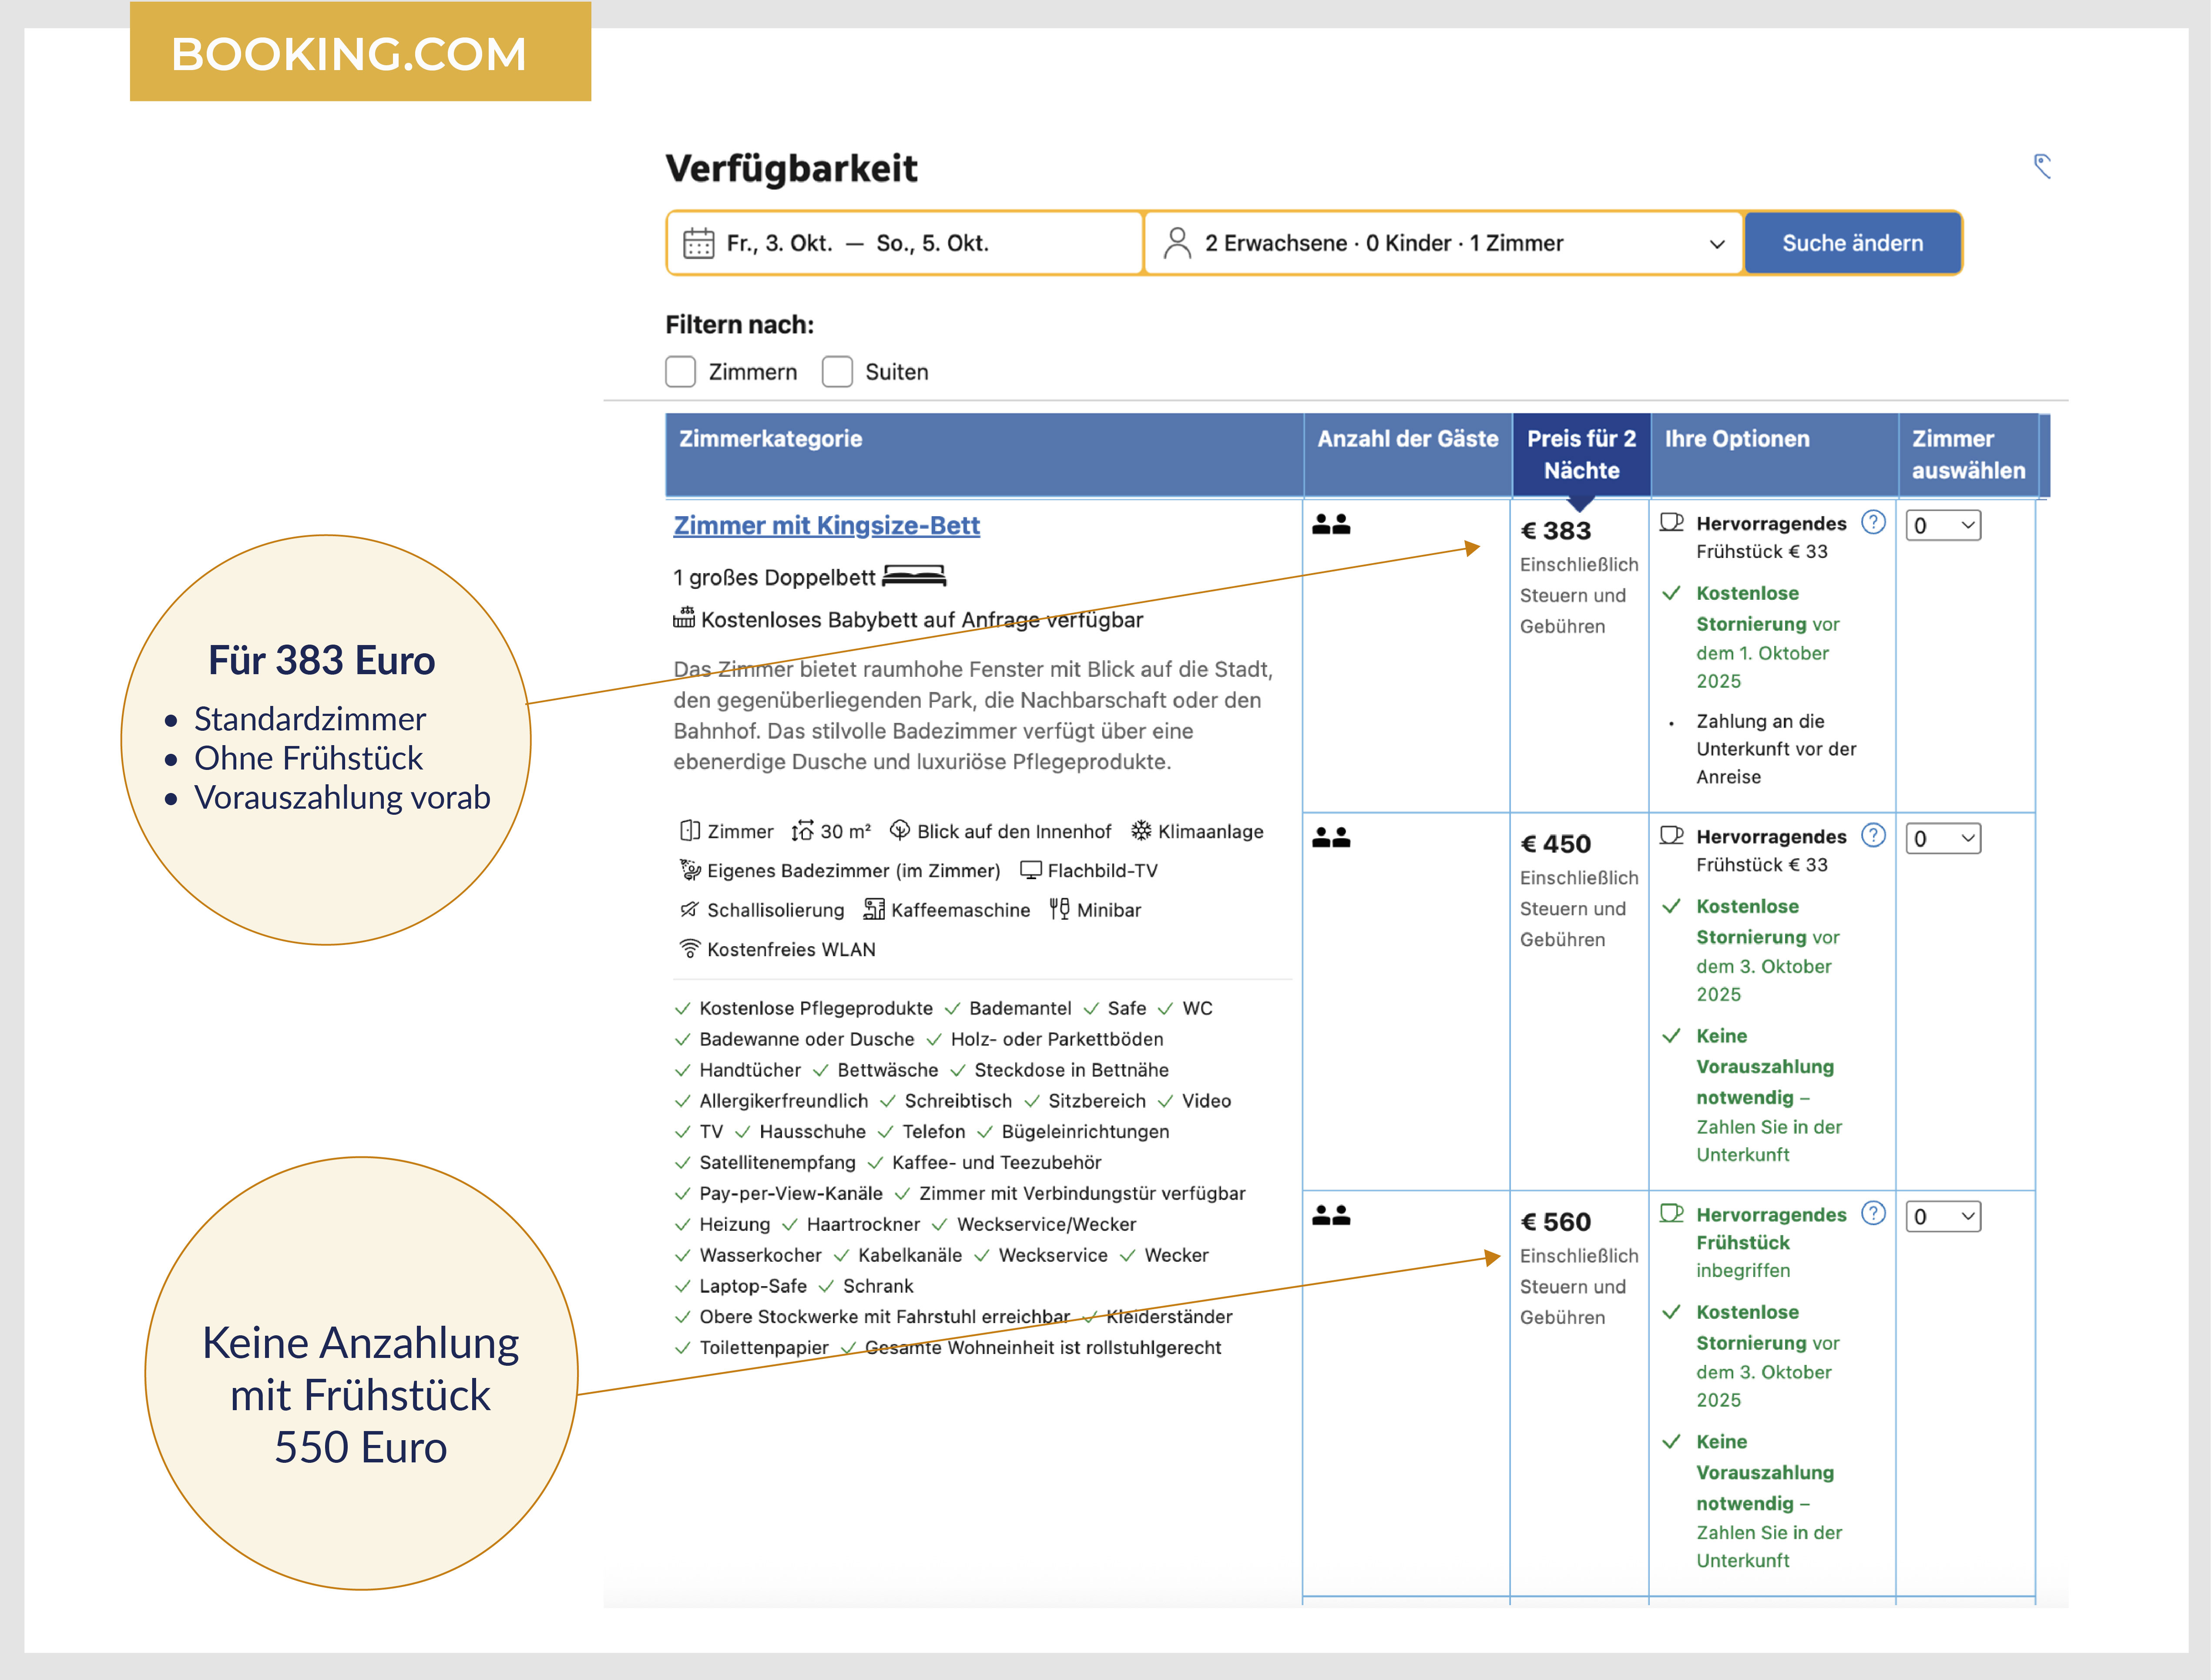Image resolution: width=2212 pixels, height=1680 pixels.
Task: Click the calendar icon in date field
Action: pyautogui.click(x=698, y=243)
